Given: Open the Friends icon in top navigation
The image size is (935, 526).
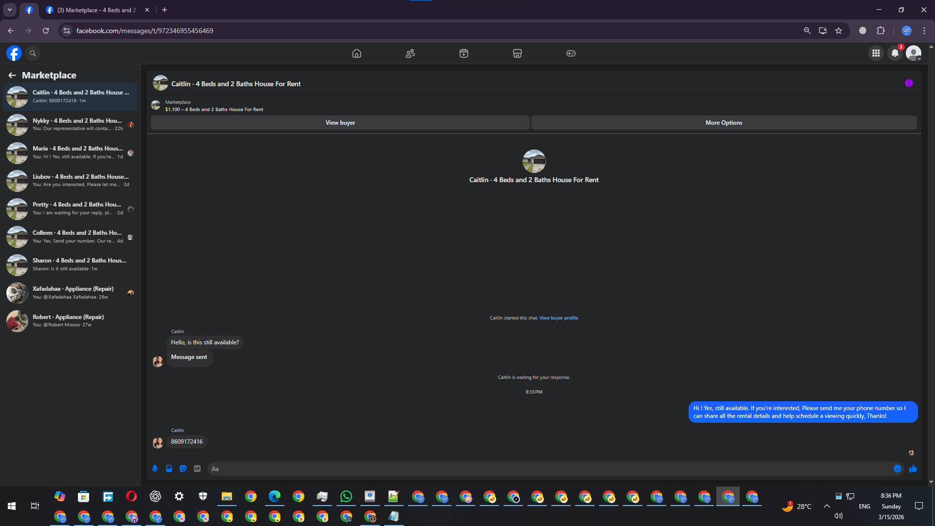Looking at the screenshot, I should (410, 53).
